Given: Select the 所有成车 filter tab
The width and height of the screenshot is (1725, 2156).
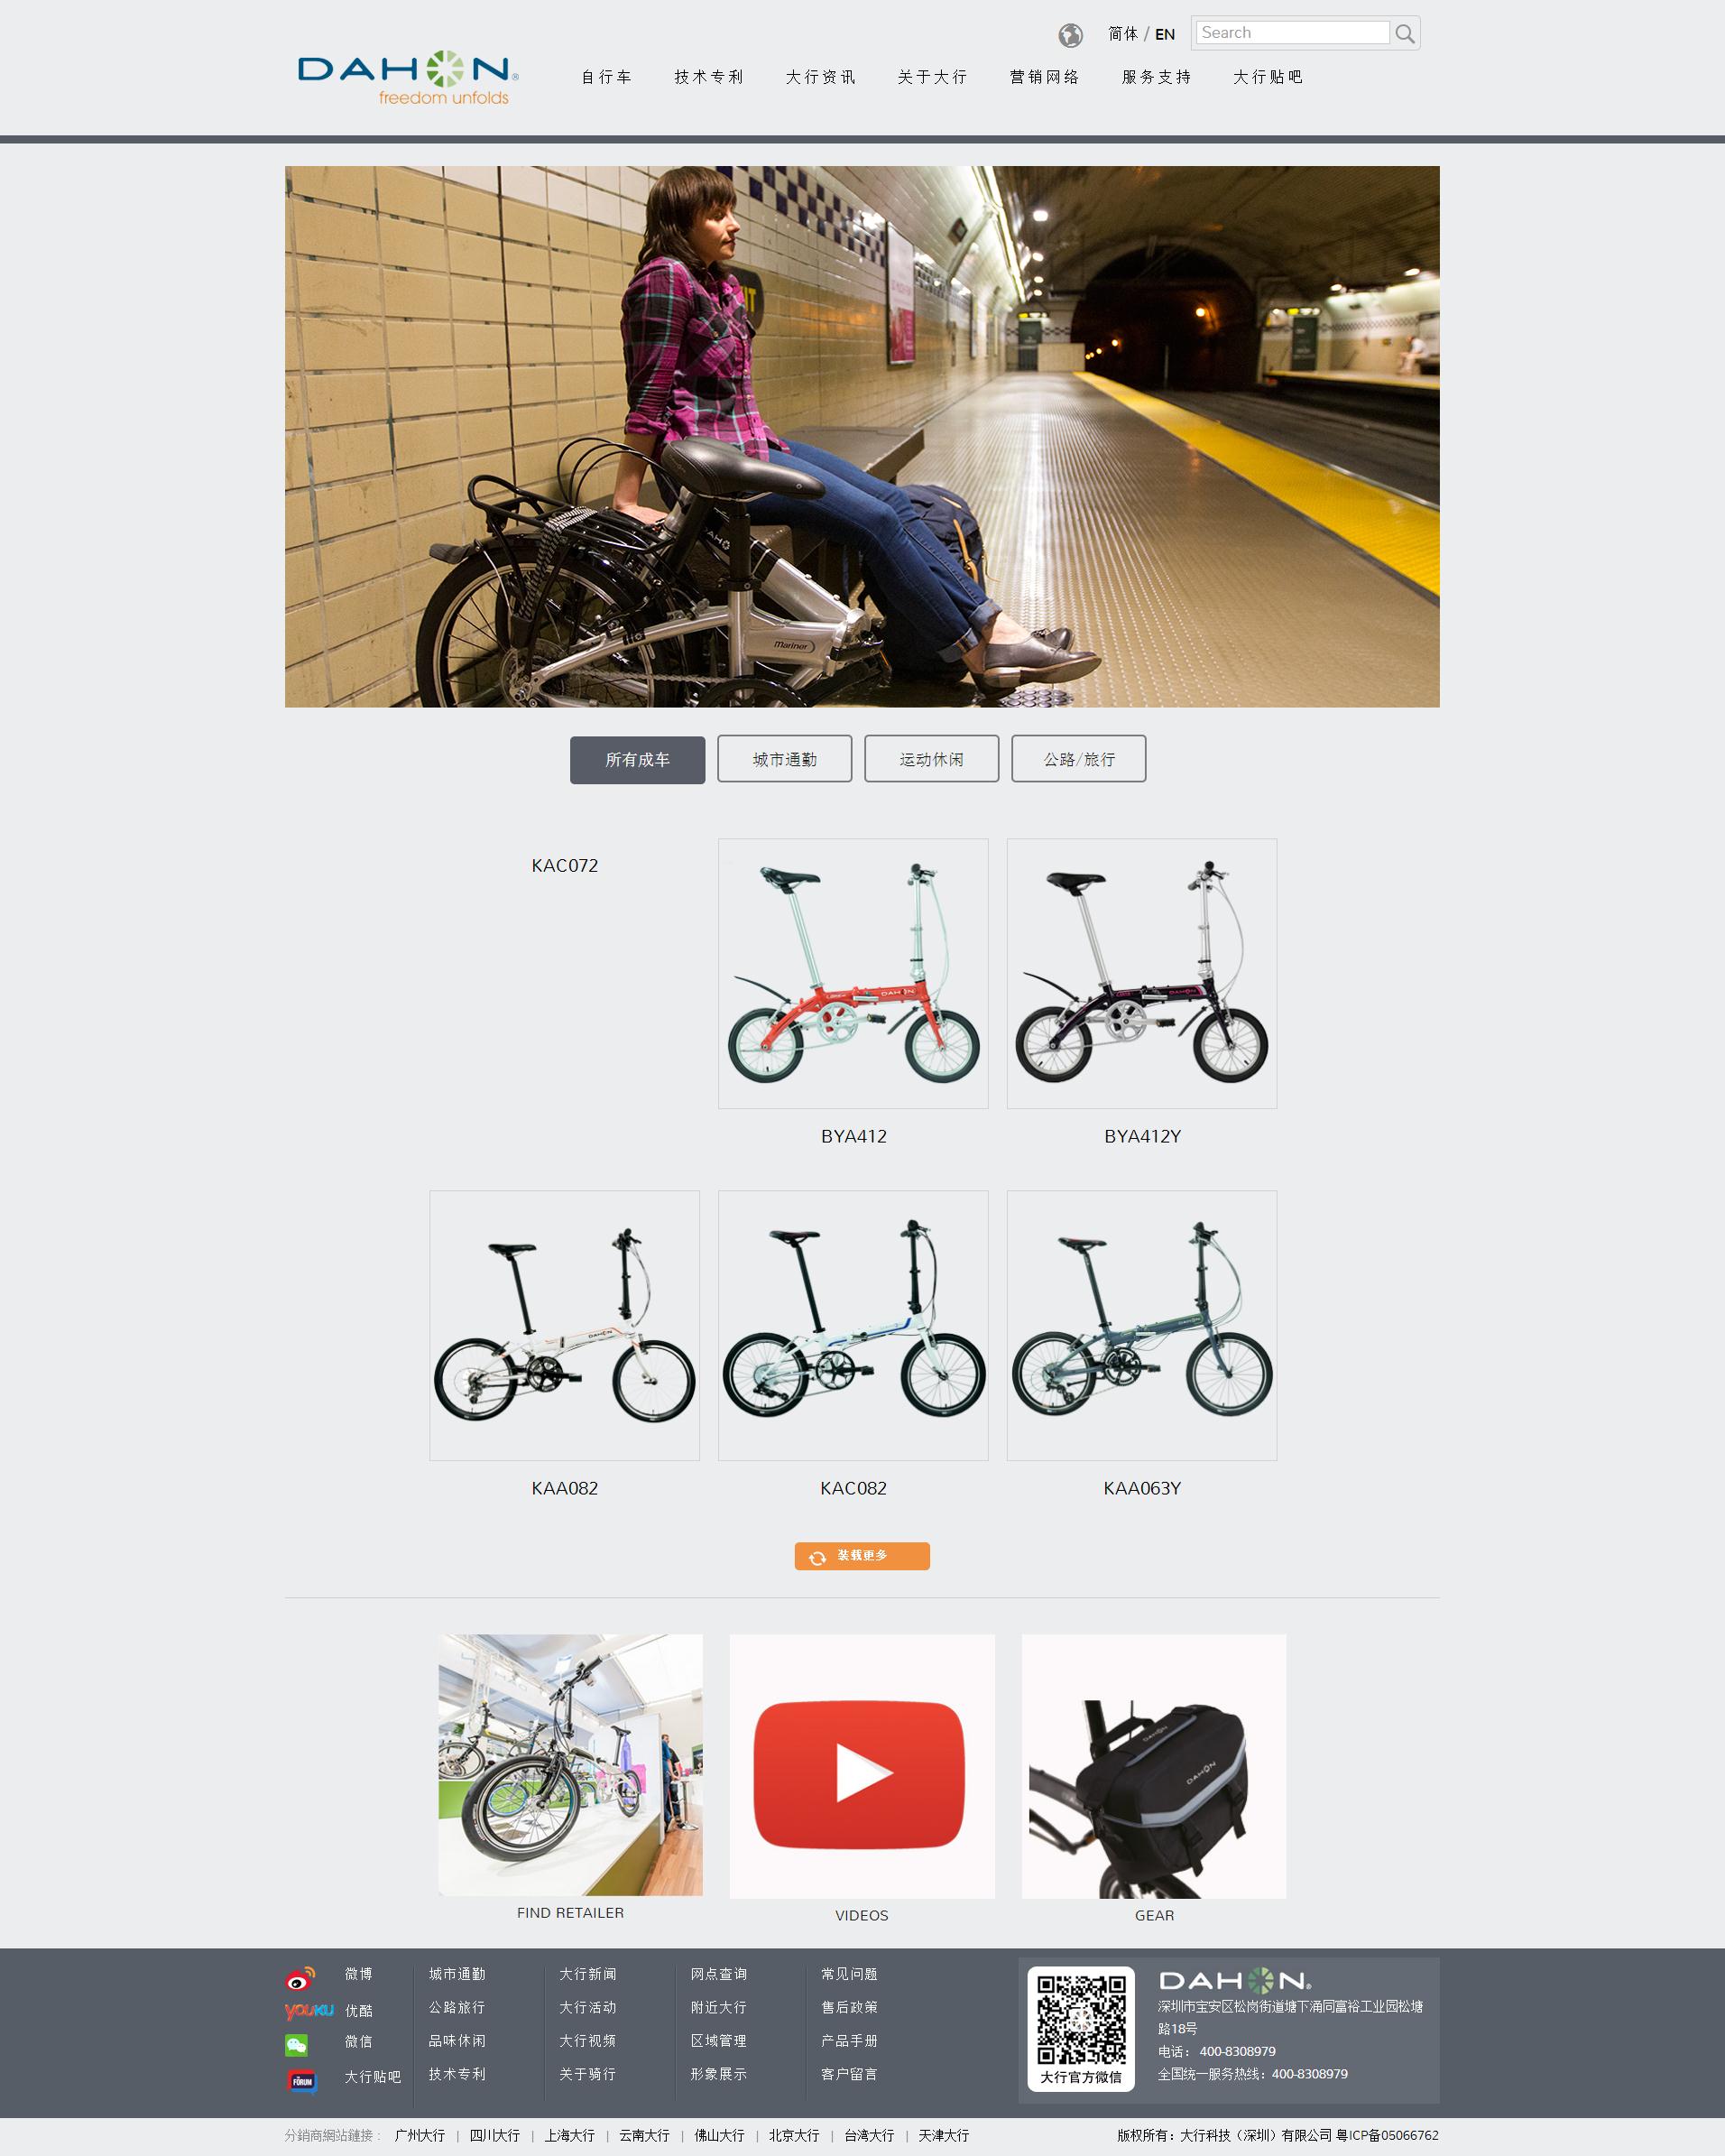Looking at the screenshot, I should pyautogui.click(x=638, y=760).
